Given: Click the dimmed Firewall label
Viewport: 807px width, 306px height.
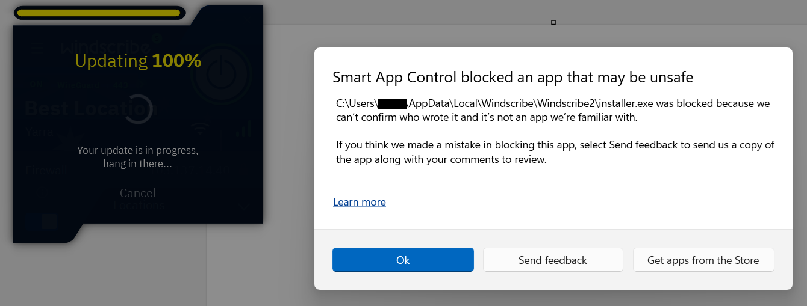Looking at the screenshot, I should 46,170.
